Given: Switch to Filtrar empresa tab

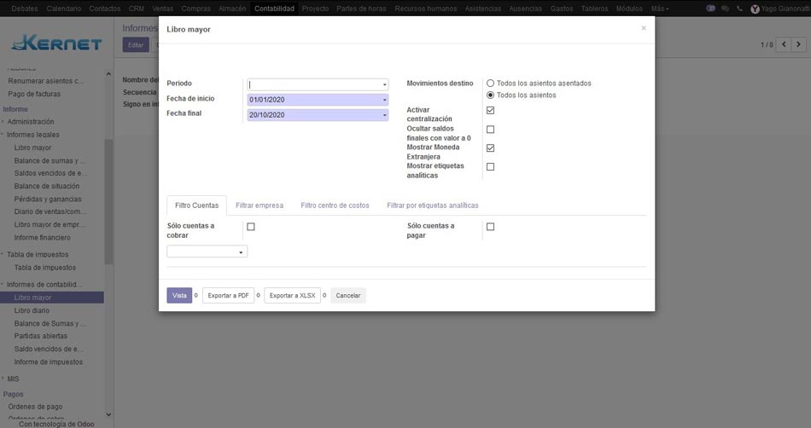Looking at the screenshot, I should pos(260,205).
